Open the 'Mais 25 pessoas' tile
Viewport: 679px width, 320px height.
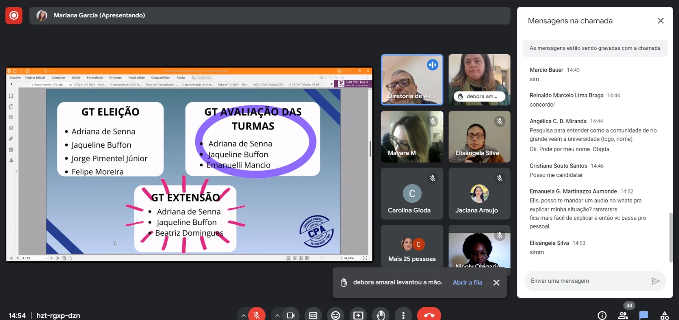[412, 250]
